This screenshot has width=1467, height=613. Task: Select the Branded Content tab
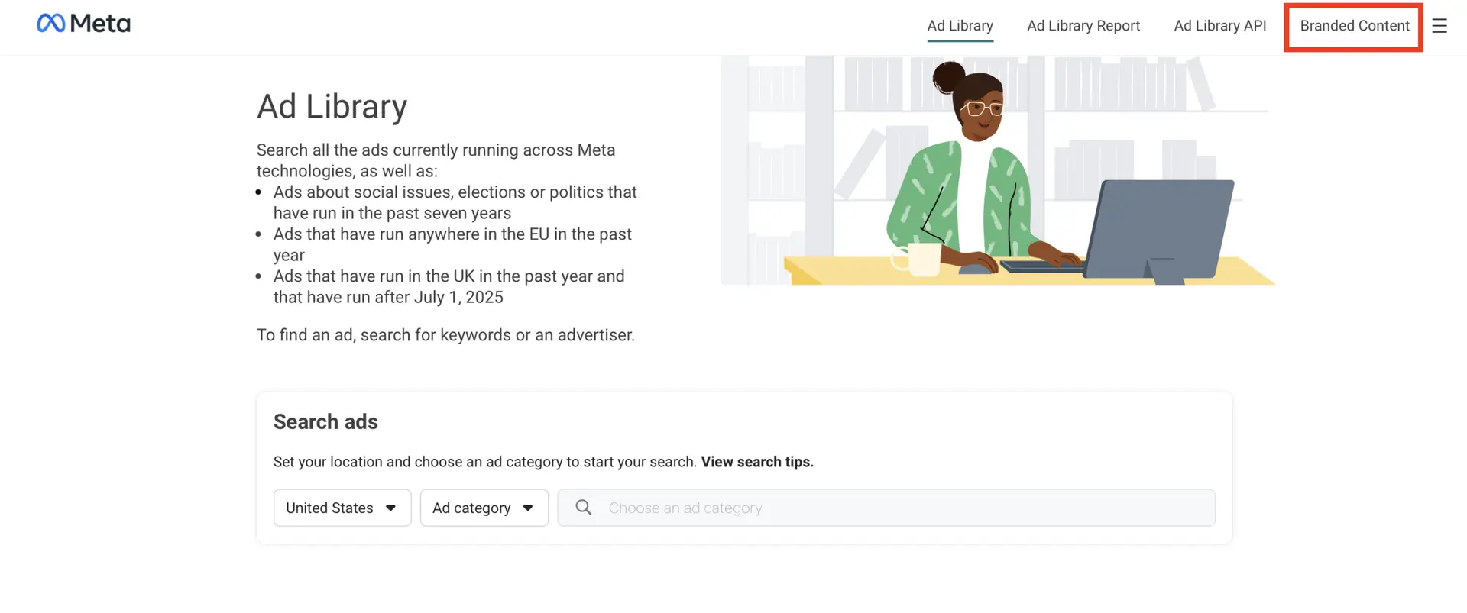coord(1354,26)
